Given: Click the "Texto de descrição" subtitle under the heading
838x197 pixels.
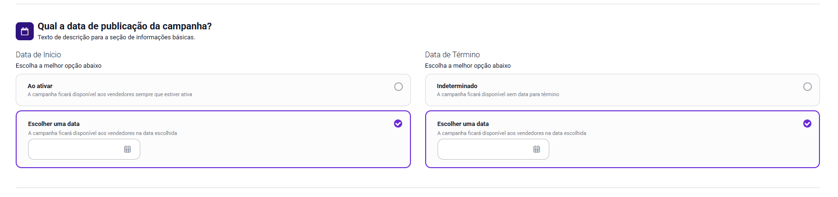Looking at the screenshot, I should pos(116,37).
